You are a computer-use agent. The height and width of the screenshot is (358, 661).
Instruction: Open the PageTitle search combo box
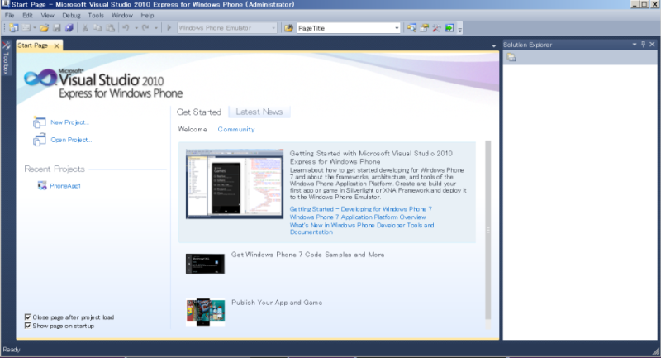pyautogui.click(x=348, y=28)
